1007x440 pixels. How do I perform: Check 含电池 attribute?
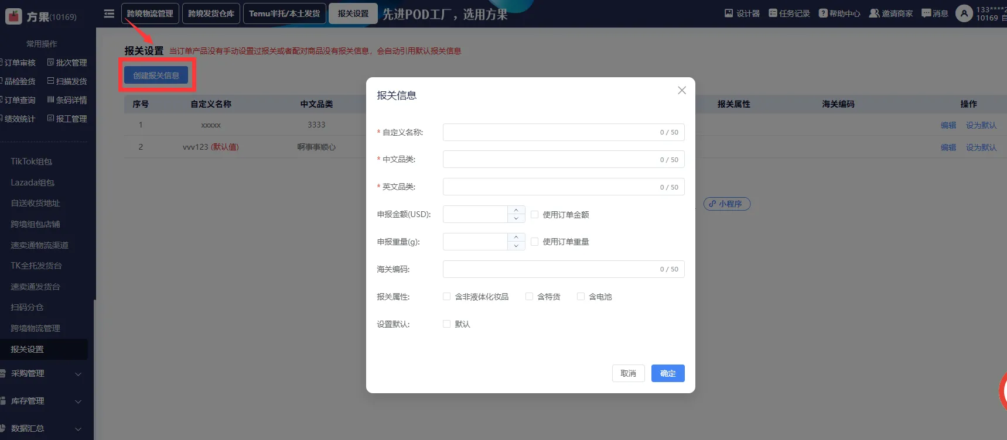pos(581,297)
